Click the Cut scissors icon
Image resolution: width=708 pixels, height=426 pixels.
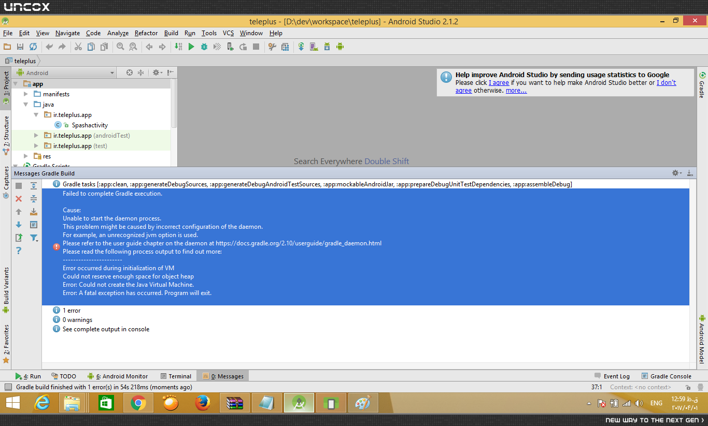pos(78,47)
